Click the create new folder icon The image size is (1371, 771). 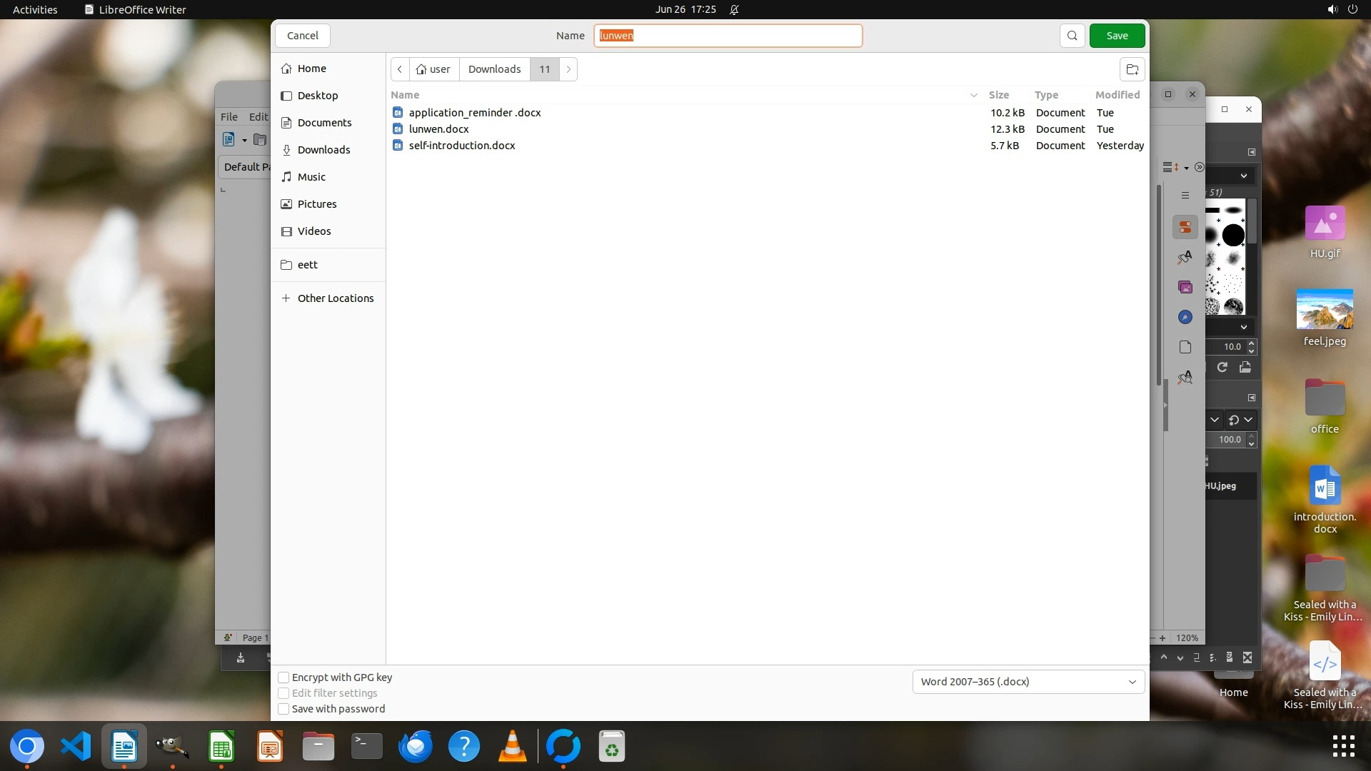[1132, 69]
